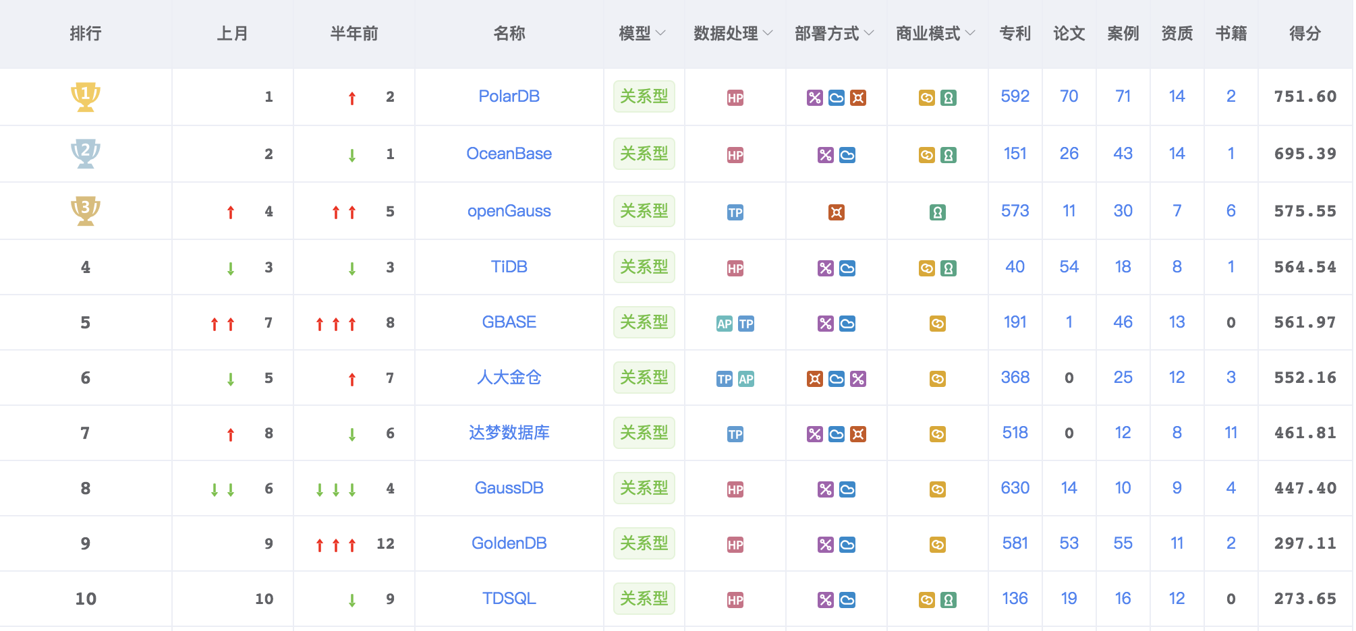The height and width of the screenshot is (631, 1356).
Task: Click the purple deployment icon for TiDB
Action: coord(826,268)
